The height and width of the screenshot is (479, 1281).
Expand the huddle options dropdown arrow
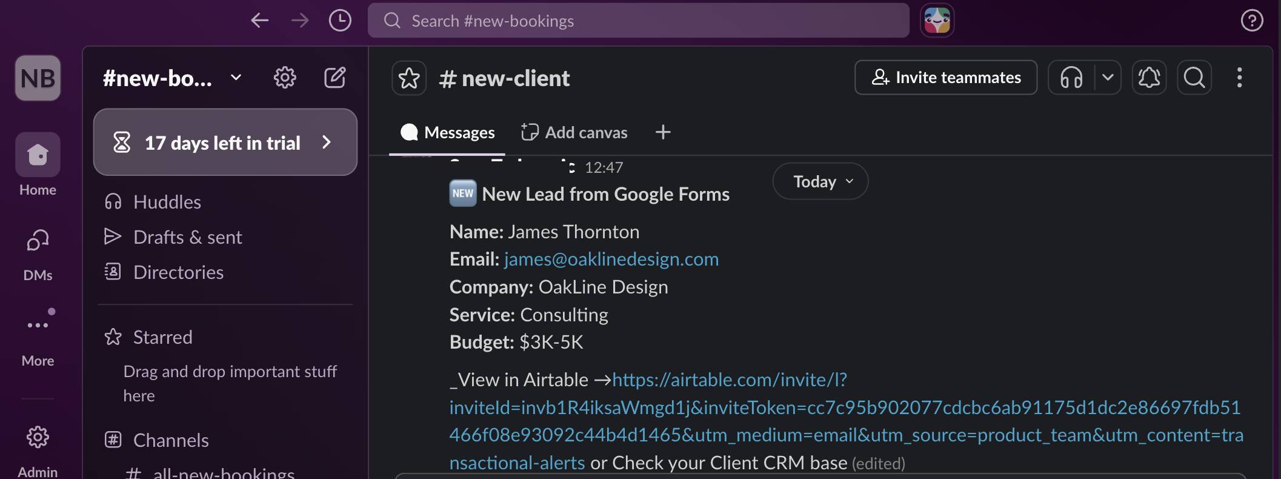(1108, 78)
